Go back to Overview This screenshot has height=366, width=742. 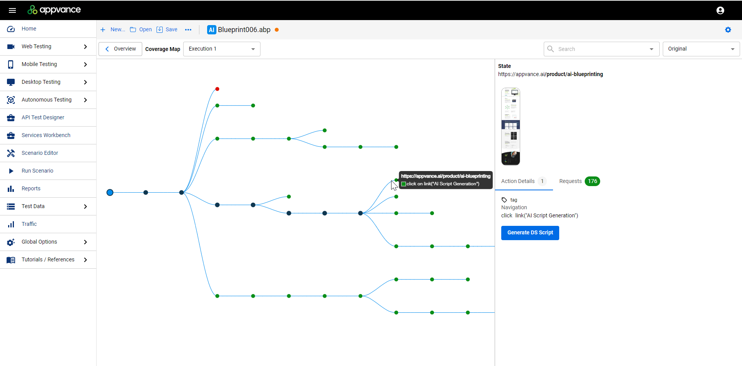[120, 49]
